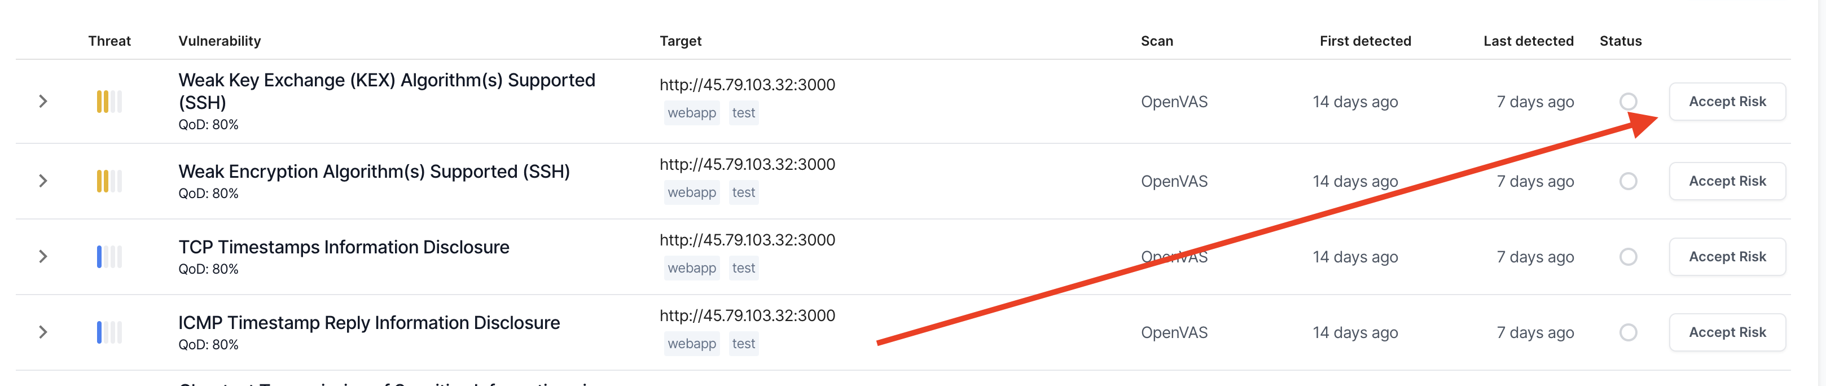
Task: Click medium threat icon for Weak Encryption Algorithm
Action: coord(109,181)
